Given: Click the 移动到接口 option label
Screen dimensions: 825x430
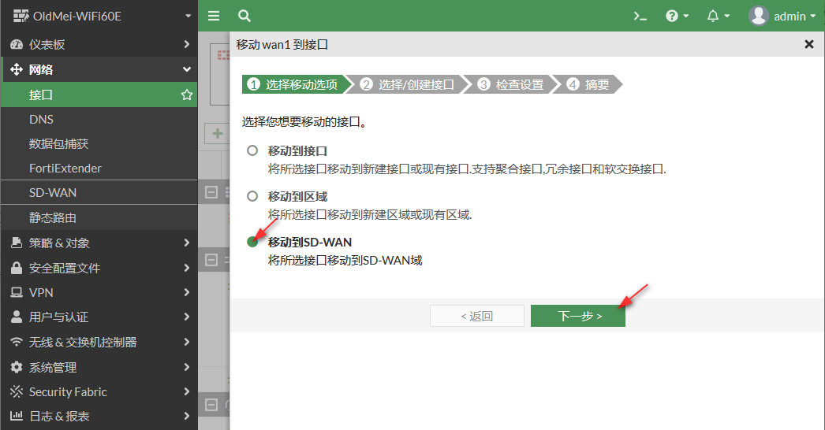Looking at the screenshot, I should tap(298, 151).
